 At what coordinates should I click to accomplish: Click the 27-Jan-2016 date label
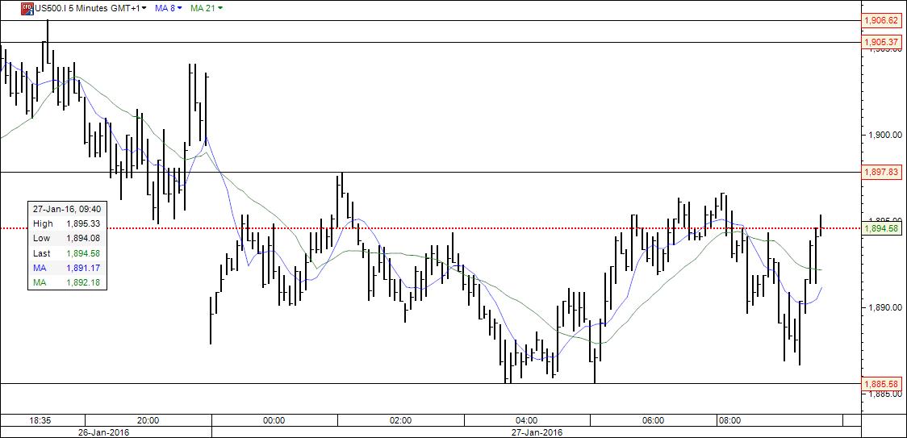click(538, 432)
